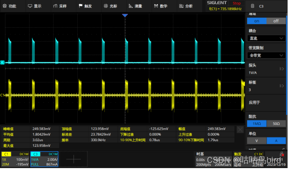Viewport: 288px width, 169px height.
Task: Click the 顶端值 123.958mV measurement
Action: (89, 129)
